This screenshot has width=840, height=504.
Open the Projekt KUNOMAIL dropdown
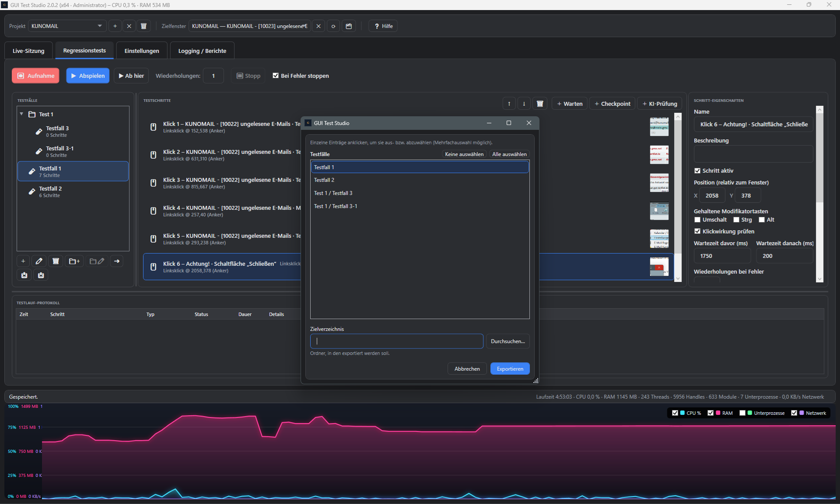pos(67,26)
